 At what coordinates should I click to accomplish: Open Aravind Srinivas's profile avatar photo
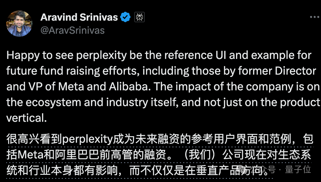pos(19,24)
